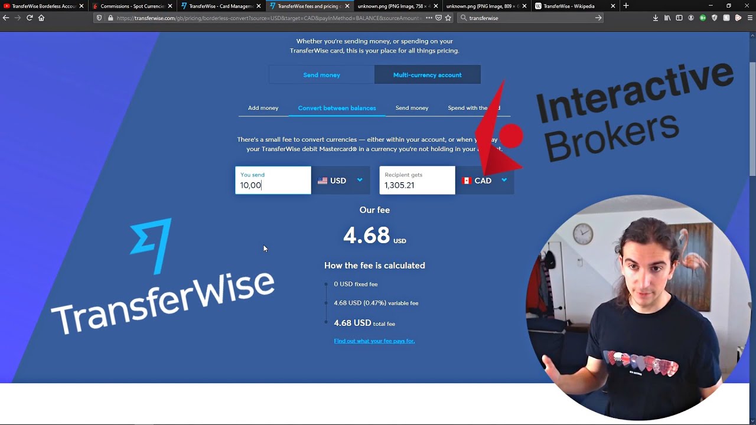
Task: Click the 4.68 USD (0.47%) variable fee line
Action: click(376, 303)
